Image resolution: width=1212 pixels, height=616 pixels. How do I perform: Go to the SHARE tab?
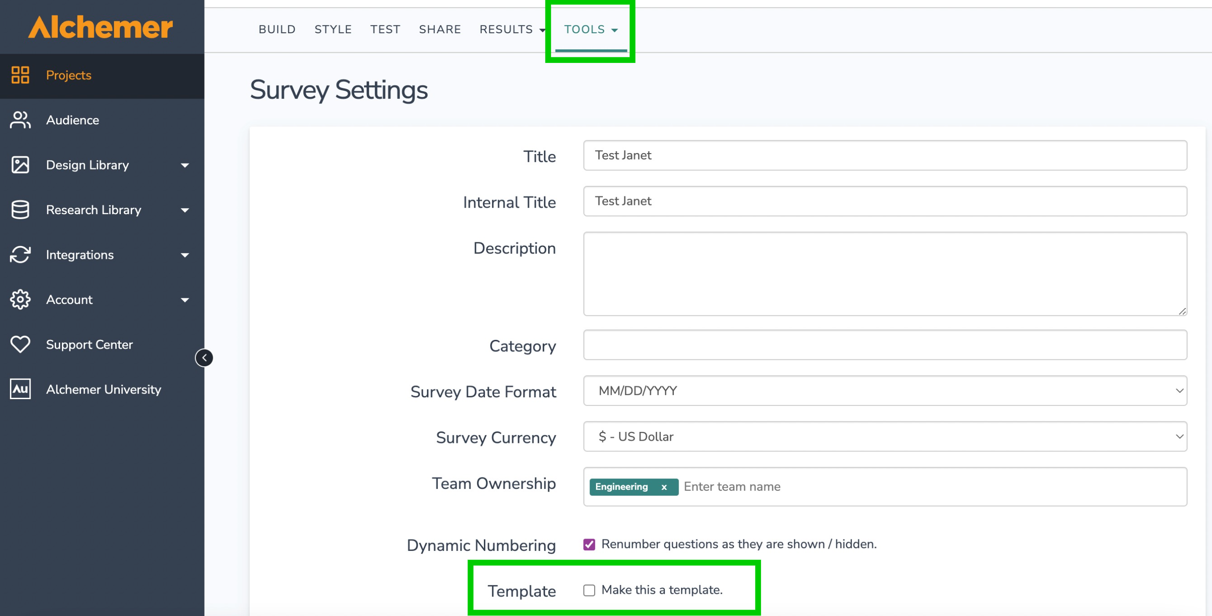pos(439,29)
